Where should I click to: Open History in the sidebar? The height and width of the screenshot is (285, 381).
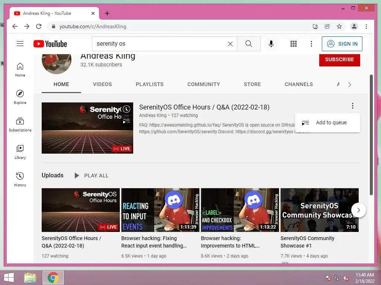pyautogui.click(x=20, y=179)
